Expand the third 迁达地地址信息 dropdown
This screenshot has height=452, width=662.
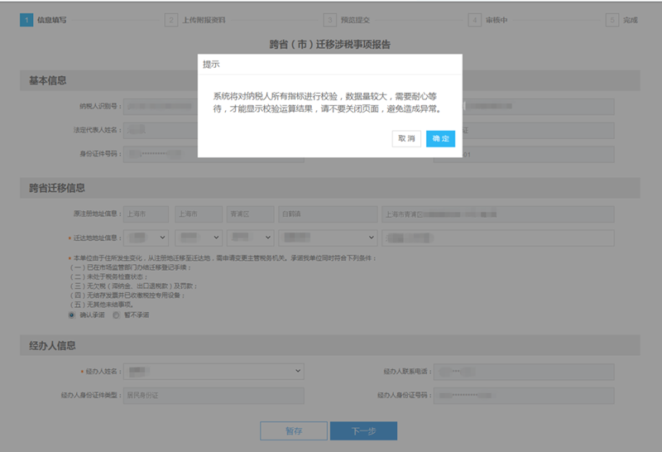pos(249,238)
